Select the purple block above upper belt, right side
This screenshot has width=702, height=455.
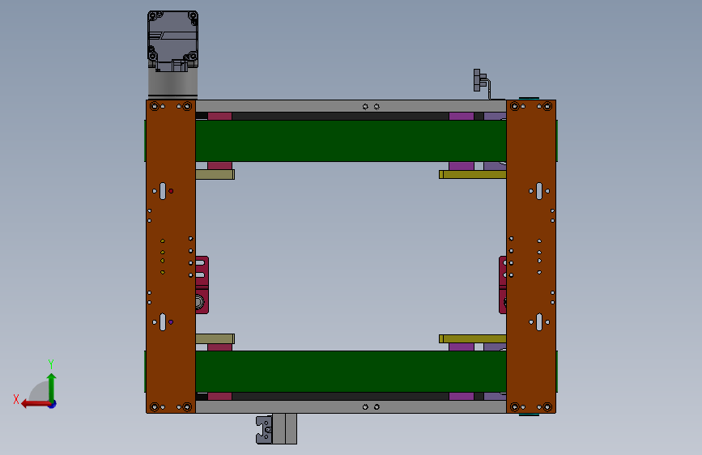pos(462,116)
